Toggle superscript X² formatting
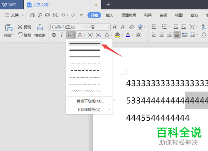This screenshot has width=208, height=151. click(91, 35)
